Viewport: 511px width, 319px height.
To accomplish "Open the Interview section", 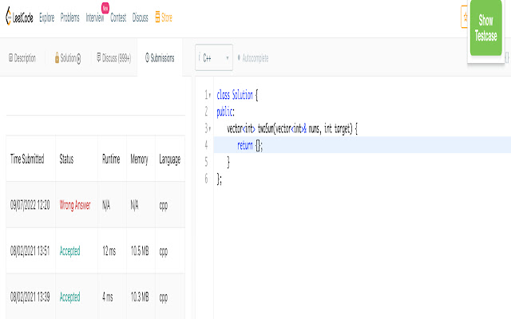I will tap(95, 18).
